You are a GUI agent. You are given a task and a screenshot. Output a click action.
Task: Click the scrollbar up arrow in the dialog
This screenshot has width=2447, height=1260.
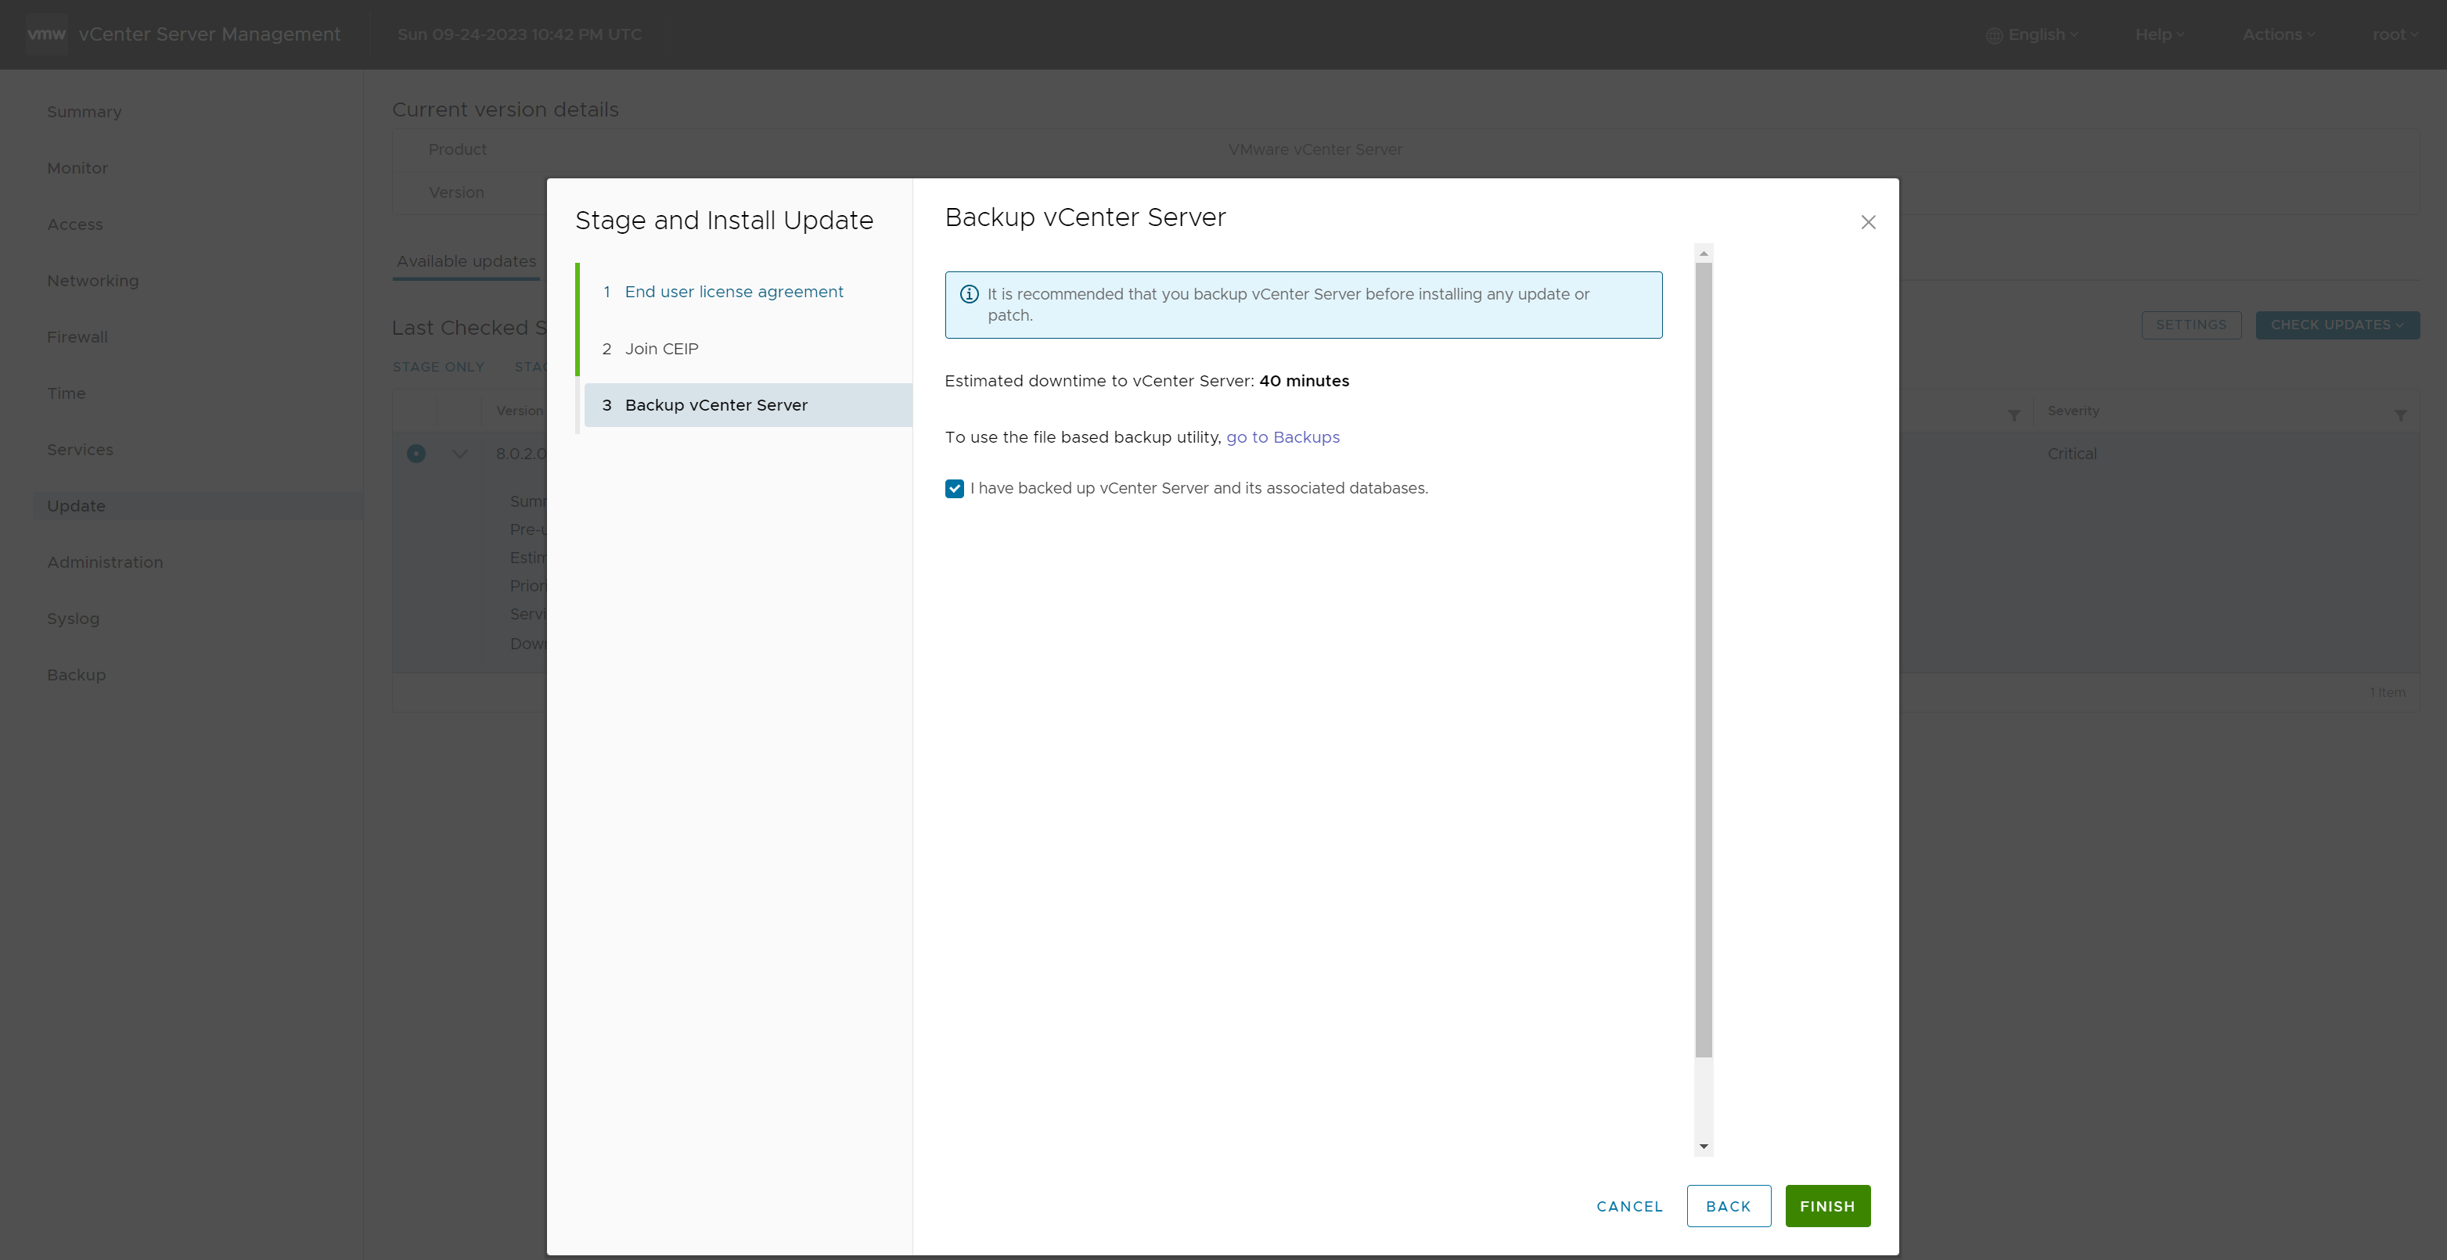click(x=1704, y=253)
